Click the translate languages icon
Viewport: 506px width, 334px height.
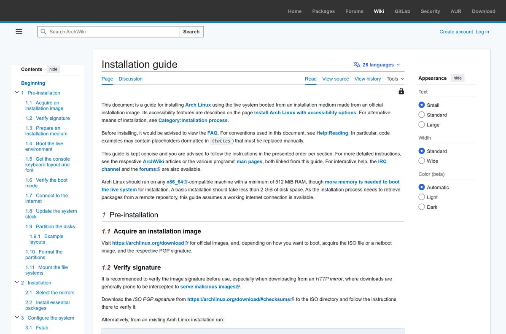click(357, 65)
